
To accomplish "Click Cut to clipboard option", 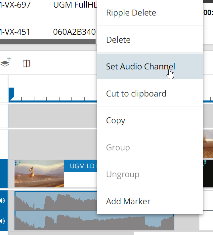I will click(136, 94).
